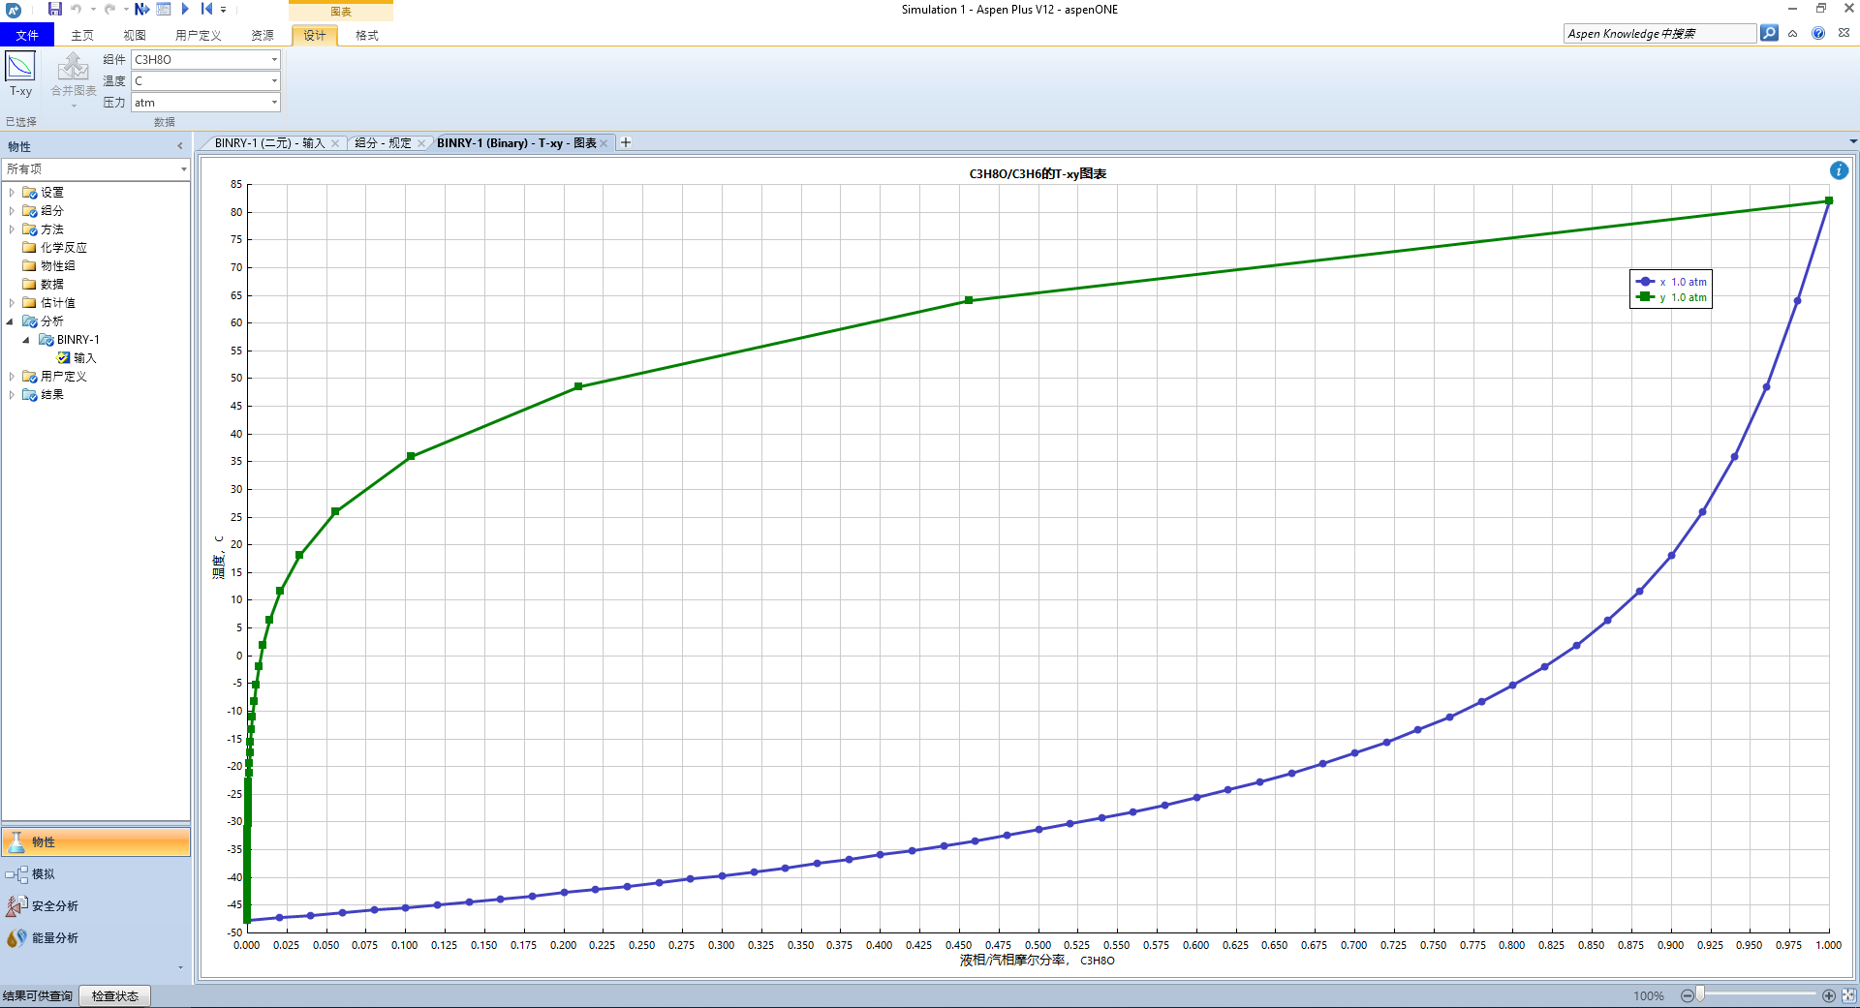The width and height of the screenshot is (1860, 1008).
Task: Open the tab list dropdown arrow at right
Action: pyautogui.click(x=1852, y=141)
